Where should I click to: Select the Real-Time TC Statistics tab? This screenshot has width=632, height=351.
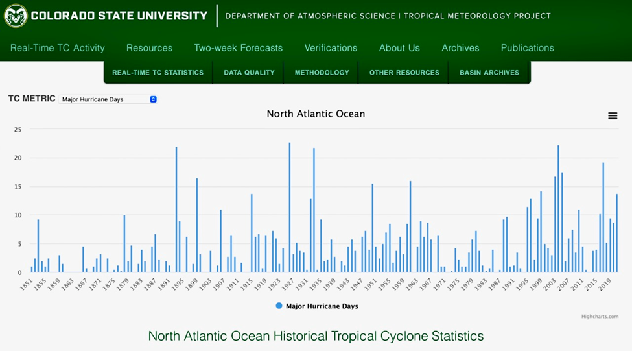(158, 73)
